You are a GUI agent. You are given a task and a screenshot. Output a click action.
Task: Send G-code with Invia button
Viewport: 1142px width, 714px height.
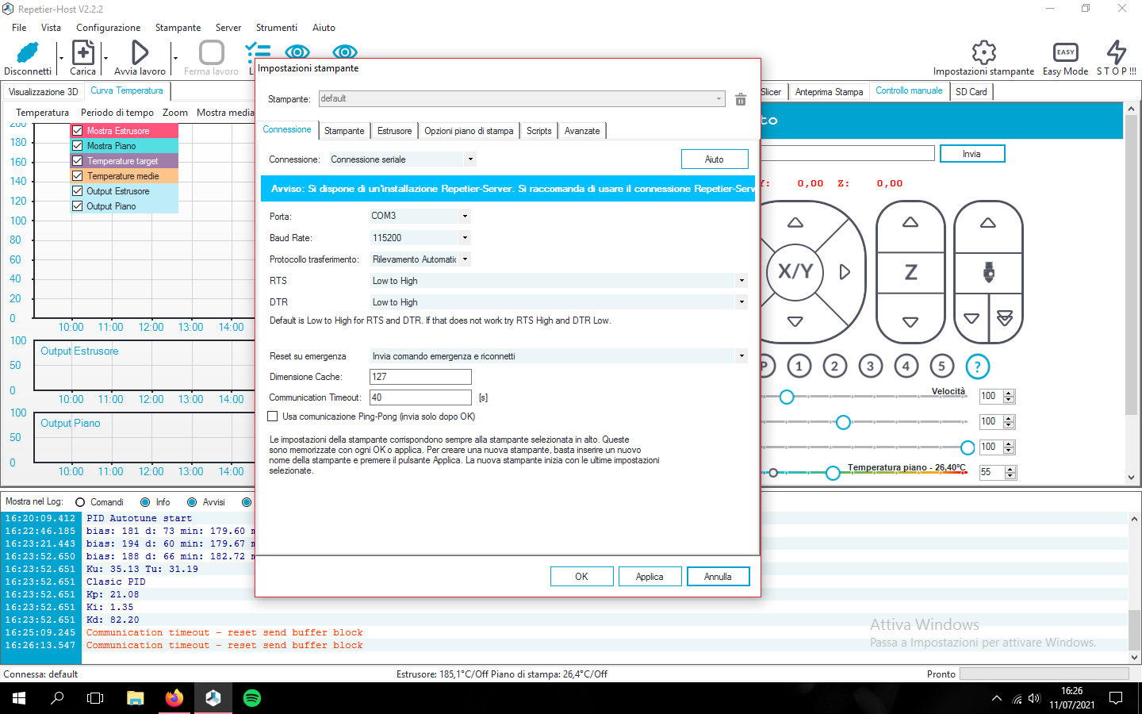[972, 154]
